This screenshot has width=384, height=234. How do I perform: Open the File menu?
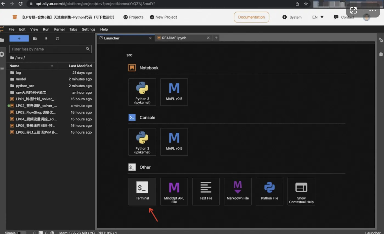[x=12, y=29]
